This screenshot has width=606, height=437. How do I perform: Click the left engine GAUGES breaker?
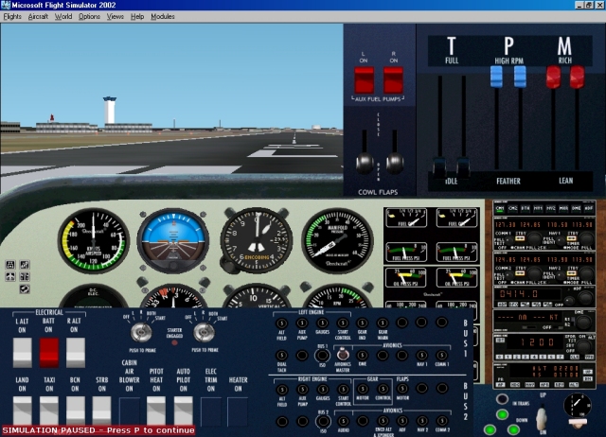click(x=322, y=323)
